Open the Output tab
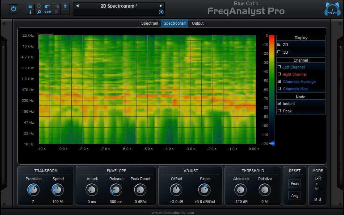This screenshot has width=344, height=215. tap(197, 23)
